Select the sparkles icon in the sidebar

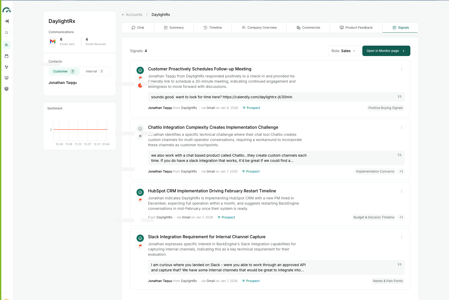coord(7,67)
